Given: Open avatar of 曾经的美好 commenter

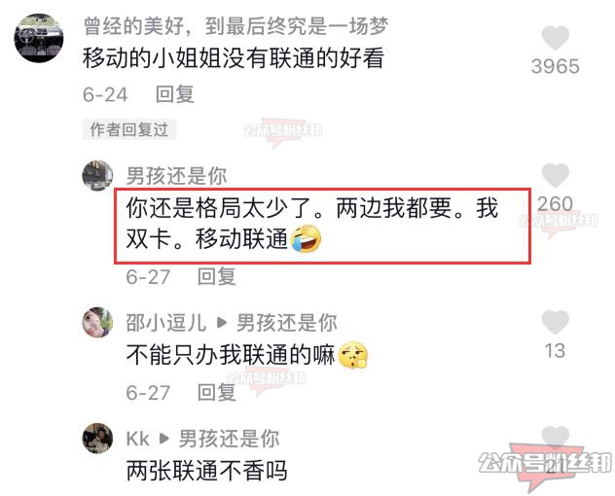Looking at the screenshot, I should [39, 38].
